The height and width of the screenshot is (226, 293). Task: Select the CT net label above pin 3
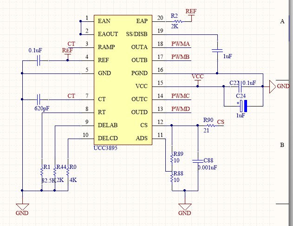pos(72,44)
